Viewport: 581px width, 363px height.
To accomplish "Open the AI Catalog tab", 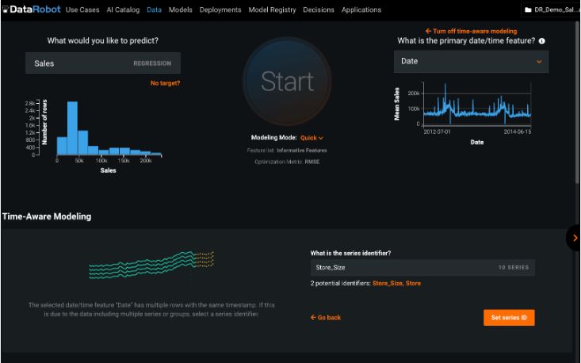I will pos(123,10).
